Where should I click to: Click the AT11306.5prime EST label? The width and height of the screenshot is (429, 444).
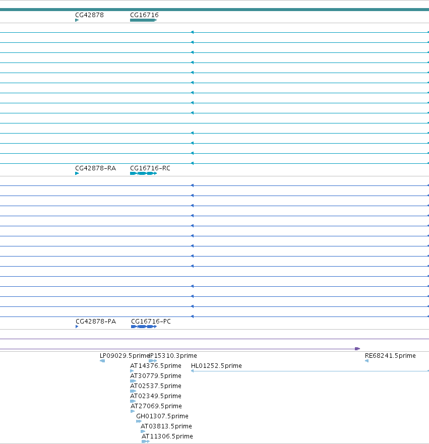pyautogui.click(x=167, y=436)
